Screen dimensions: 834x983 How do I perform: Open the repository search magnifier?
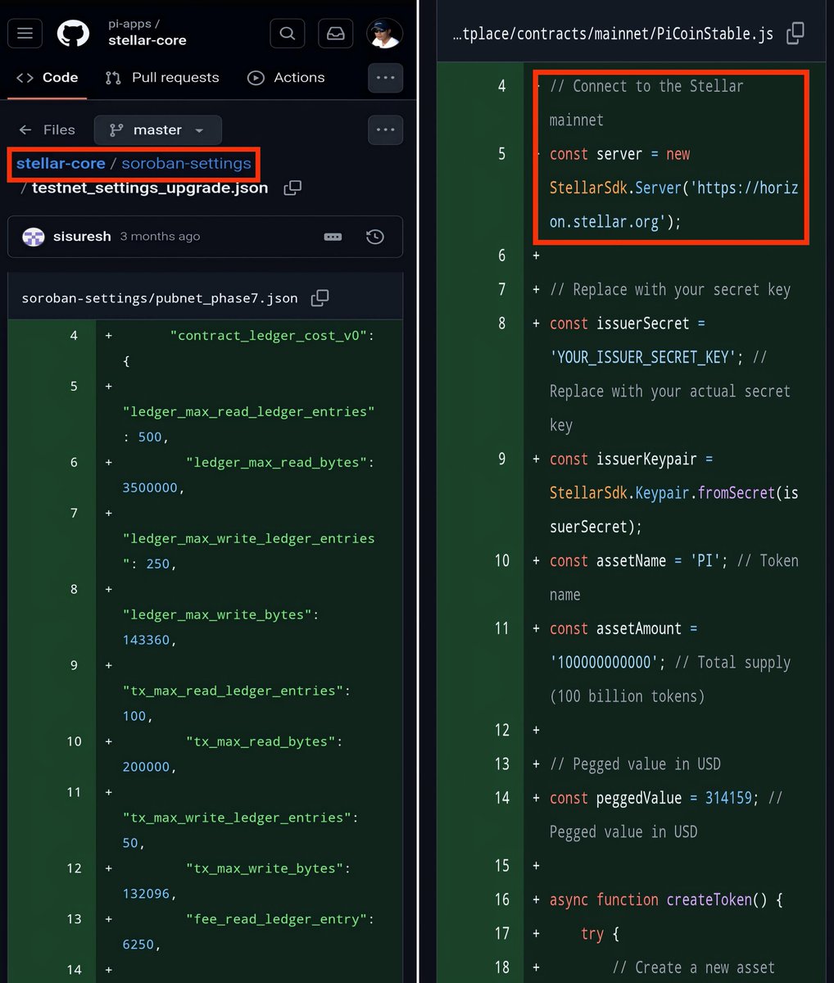click(x=287, y=34)
